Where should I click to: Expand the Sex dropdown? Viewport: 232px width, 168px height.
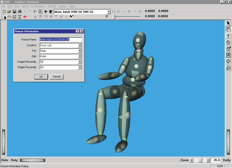point(80,51)
